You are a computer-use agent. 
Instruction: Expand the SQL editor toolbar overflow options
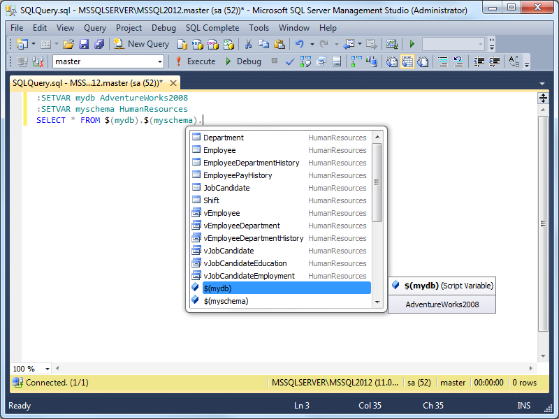pos(527,61)
